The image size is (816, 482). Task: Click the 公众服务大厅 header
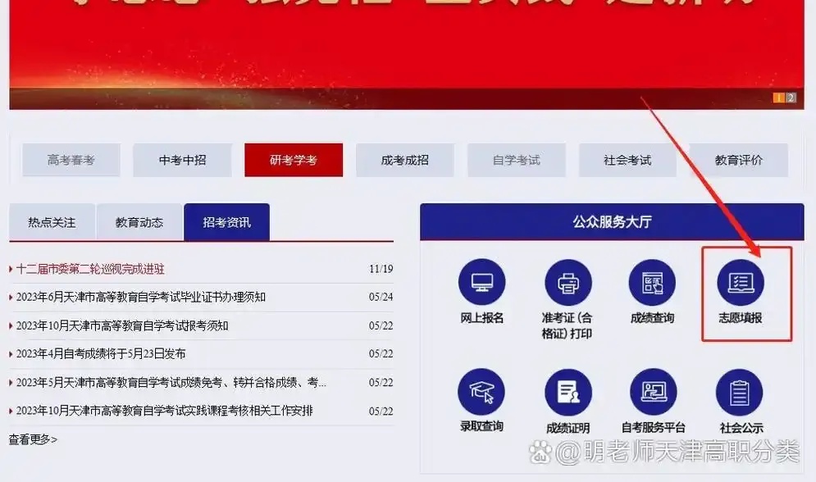[x=612, y=222]
